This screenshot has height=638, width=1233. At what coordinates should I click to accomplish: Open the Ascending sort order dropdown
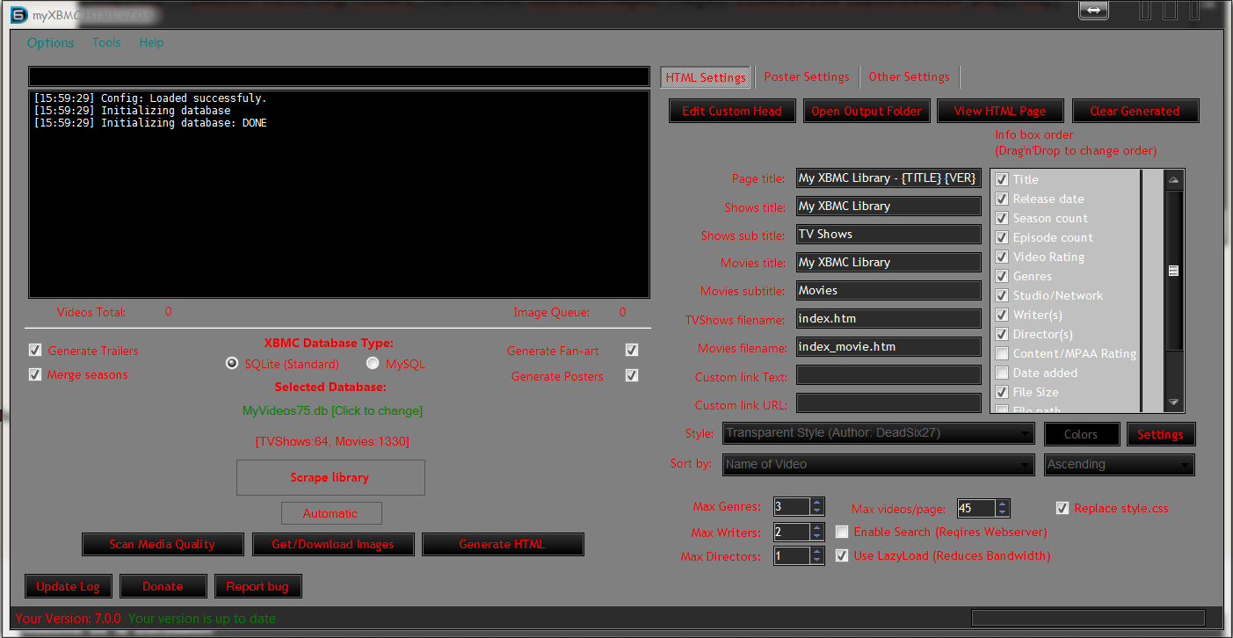coord(1120,465)
